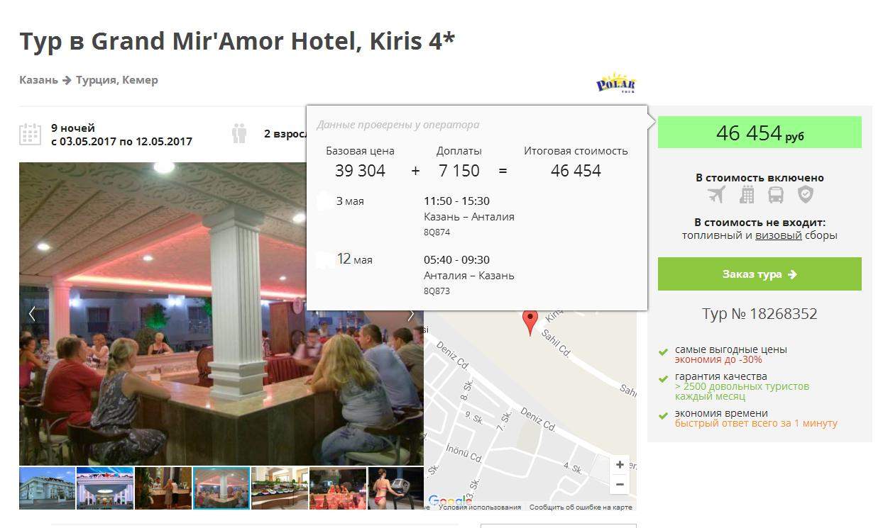Click the green 46 454 руб price box
883x528 pixels.
(x=759, y=133)
